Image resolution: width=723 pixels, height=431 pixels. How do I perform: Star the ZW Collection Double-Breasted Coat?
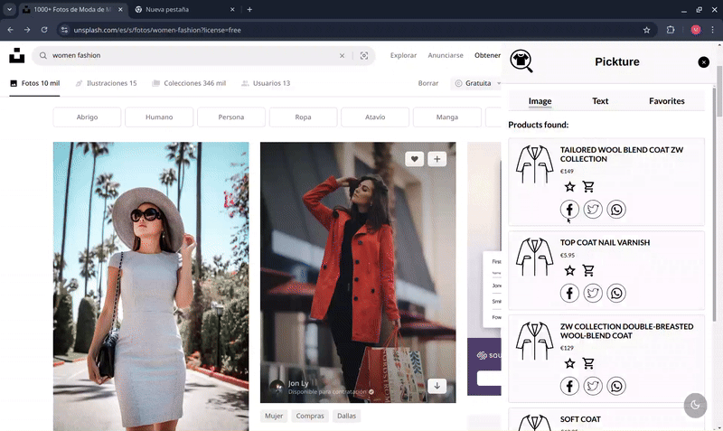570,363
